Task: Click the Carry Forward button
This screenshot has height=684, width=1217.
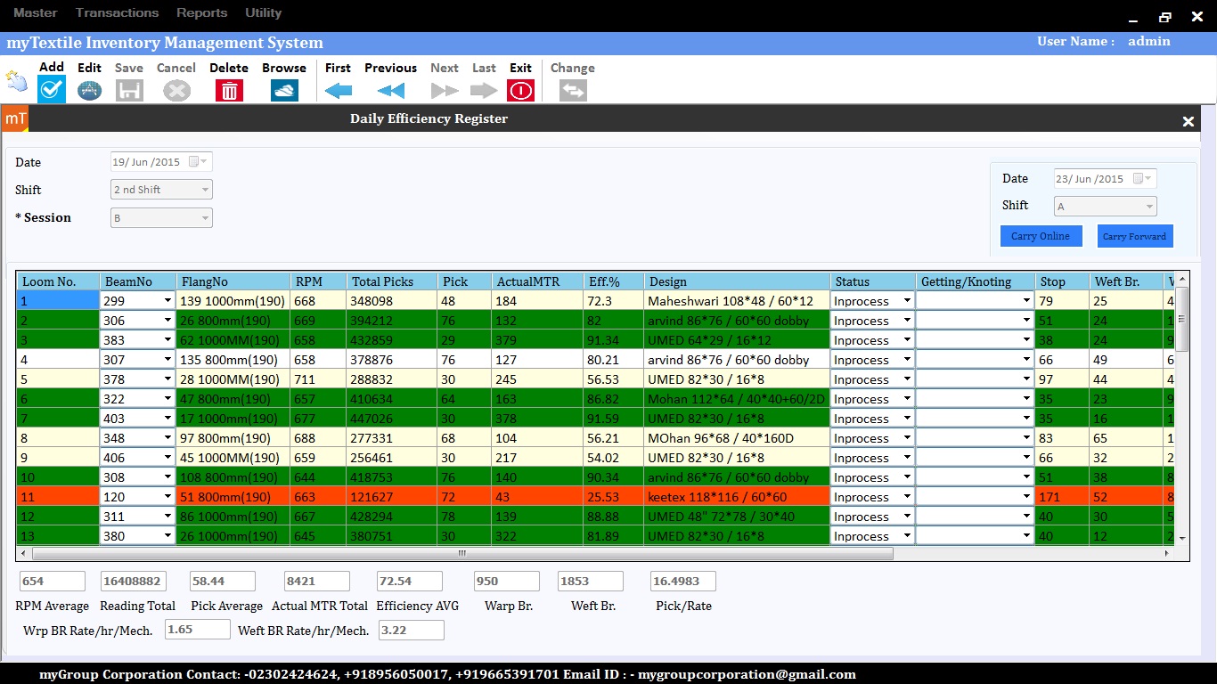Action: [x=1134, y=236]
